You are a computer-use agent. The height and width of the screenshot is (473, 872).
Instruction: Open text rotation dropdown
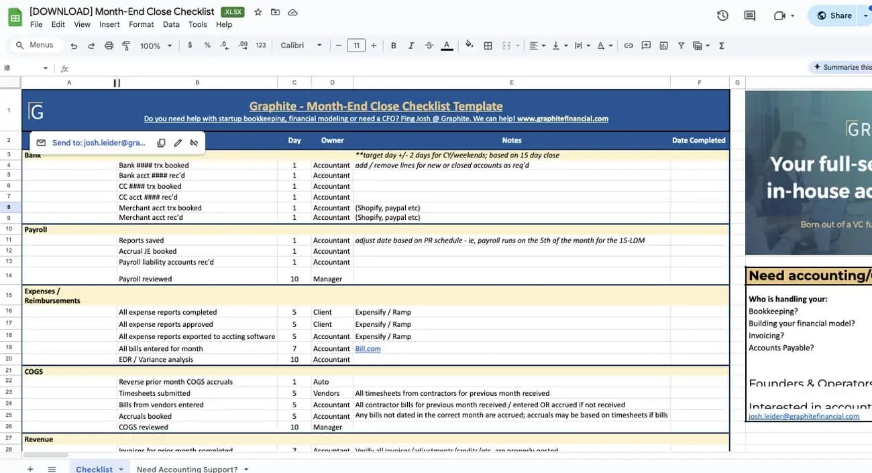coord(605,46)
